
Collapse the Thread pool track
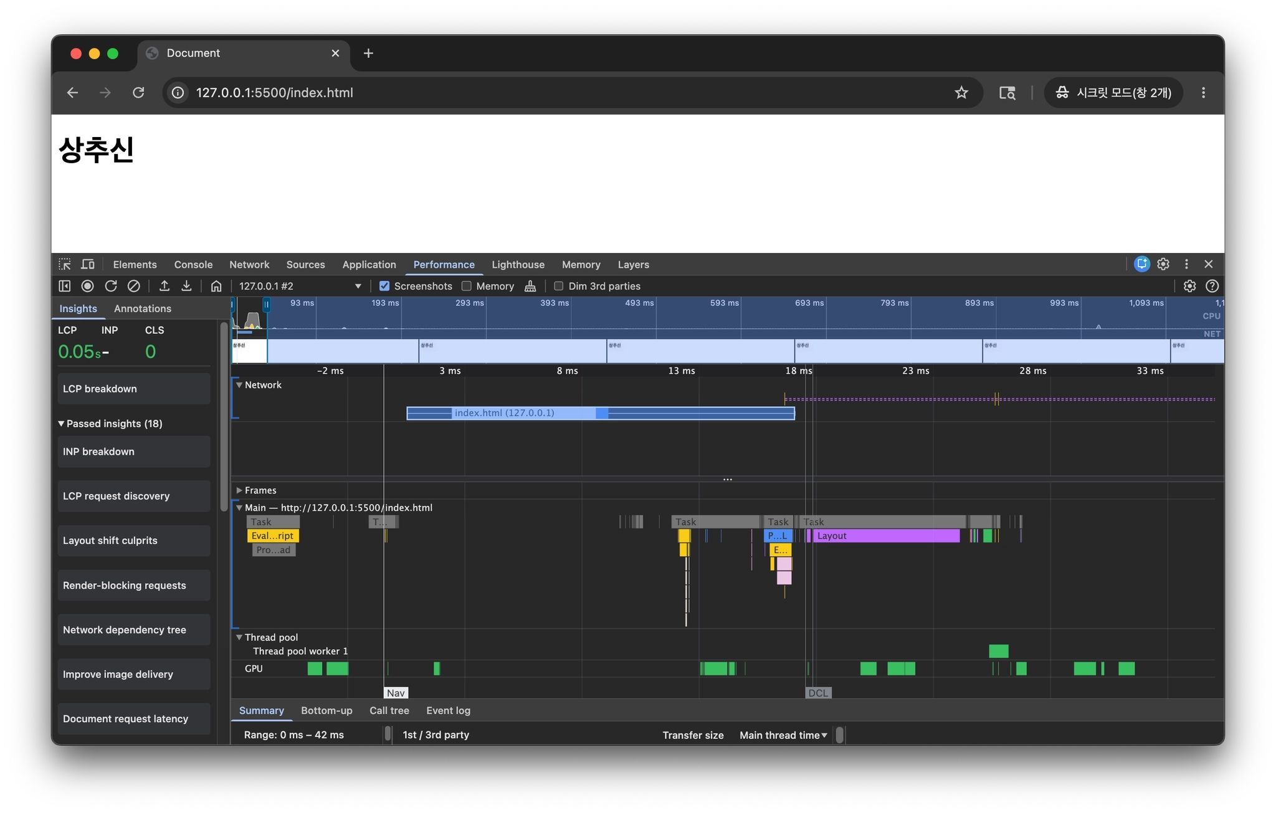(x=239, y=637)
